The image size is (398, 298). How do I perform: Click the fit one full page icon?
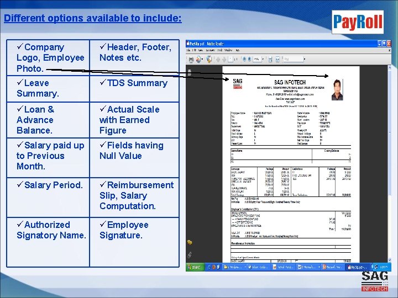277,60
